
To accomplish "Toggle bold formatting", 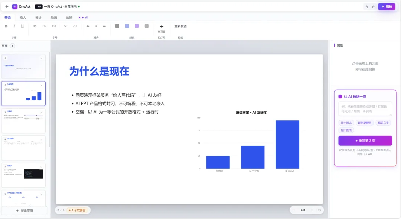I will click(x=6, y=26).
